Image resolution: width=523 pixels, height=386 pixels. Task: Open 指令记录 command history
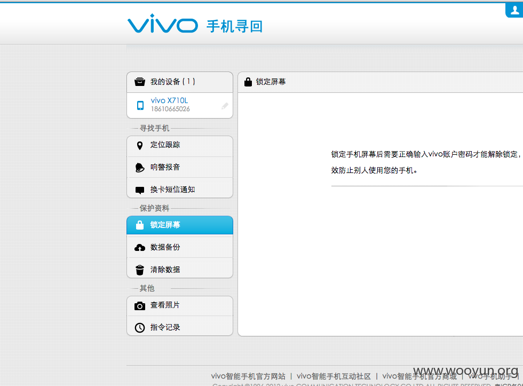tap(180, 326)
